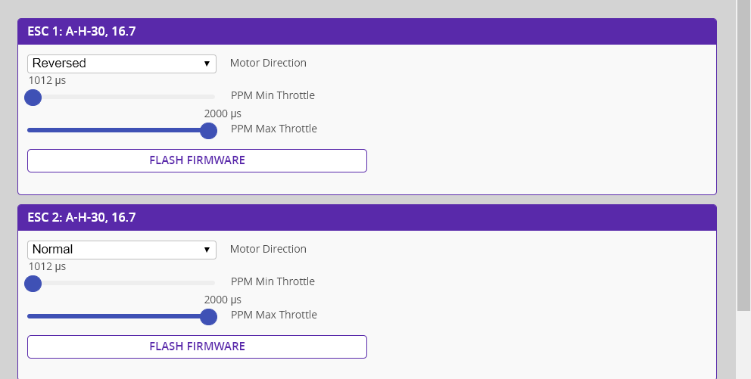Open ESC 1 Motor Direction dropdown
The height and width of the screenshot is (379, 751).
click(x=121, y=64)
